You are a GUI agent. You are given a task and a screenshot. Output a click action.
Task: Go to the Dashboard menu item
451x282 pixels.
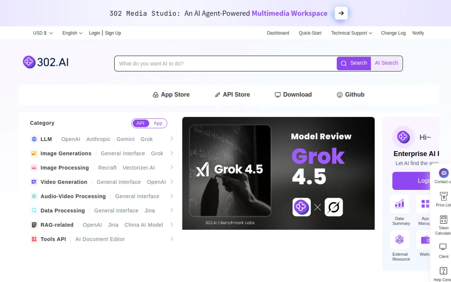(x=278, y=33)
